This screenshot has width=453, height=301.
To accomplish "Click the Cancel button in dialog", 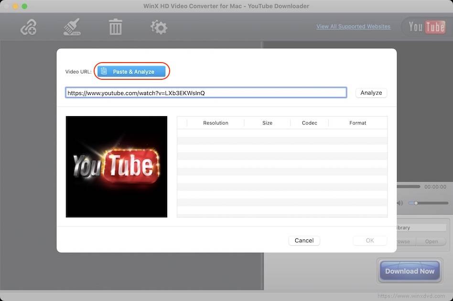I will point(304,240).
